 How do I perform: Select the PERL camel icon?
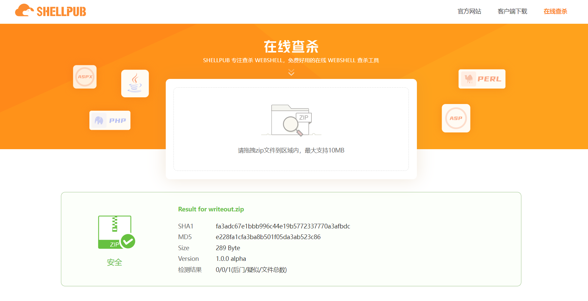[482, 79]
